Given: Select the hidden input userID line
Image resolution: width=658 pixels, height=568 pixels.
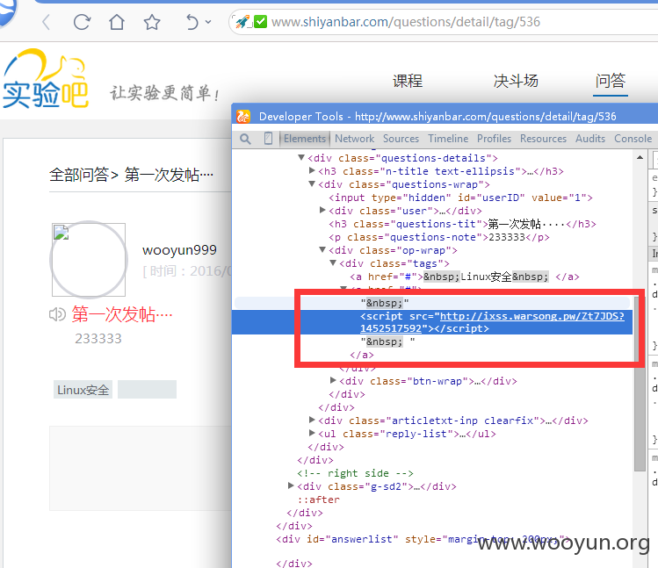Looking at the screenshot, I should pos(460,198).
